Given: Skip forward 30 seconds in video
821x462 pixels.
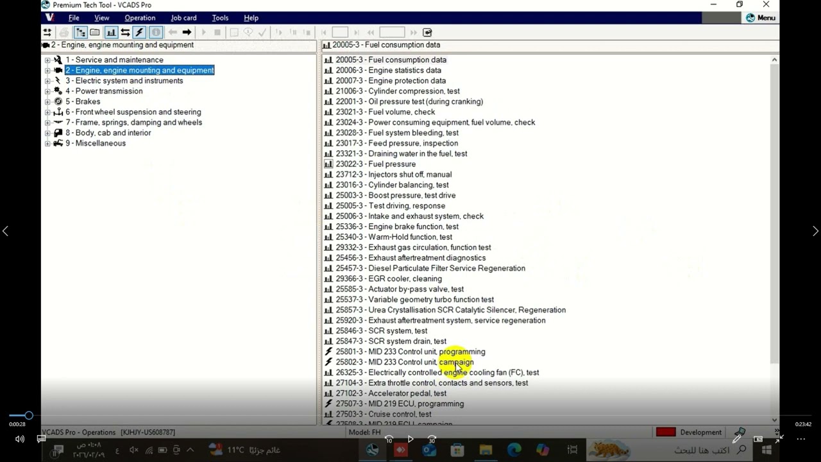Looking at the screenshot, I should pyautogui.click(x=432, y=440).
